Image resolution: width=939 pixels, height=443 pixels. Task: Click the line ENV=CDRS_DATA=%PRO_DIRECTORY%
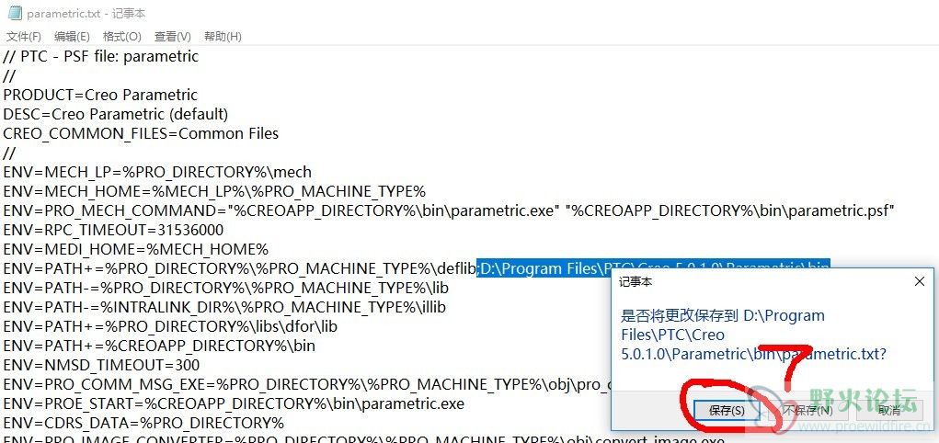click(x=143, y=423)
